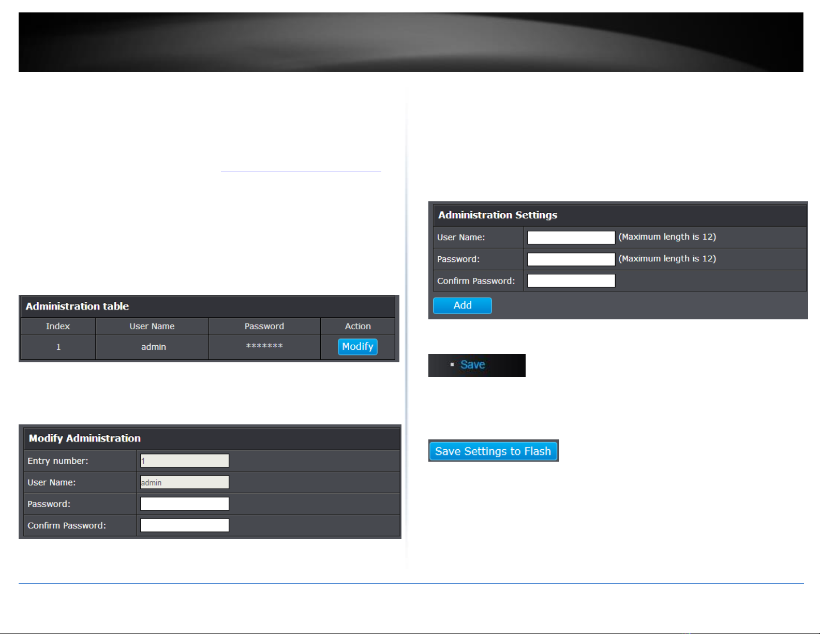Click the Password column header

point(264,326)
